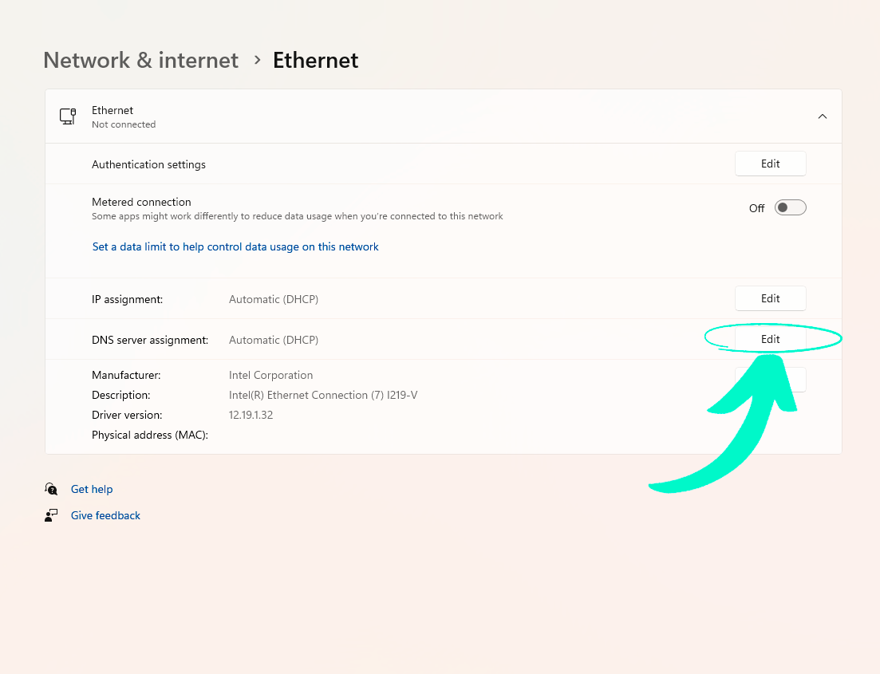Click the Ethernet adapter icon
880x674 pixels.
pos(68,116)
